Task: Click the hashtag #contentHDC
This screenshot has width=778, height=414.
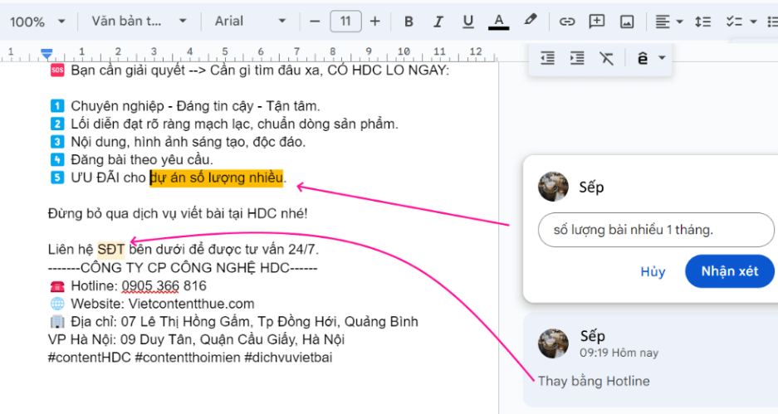Action: [90, 358]
